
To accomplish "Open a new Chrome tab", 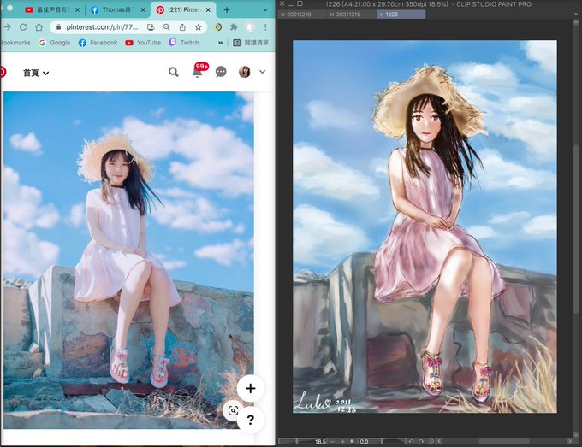I will coord(227,10).
